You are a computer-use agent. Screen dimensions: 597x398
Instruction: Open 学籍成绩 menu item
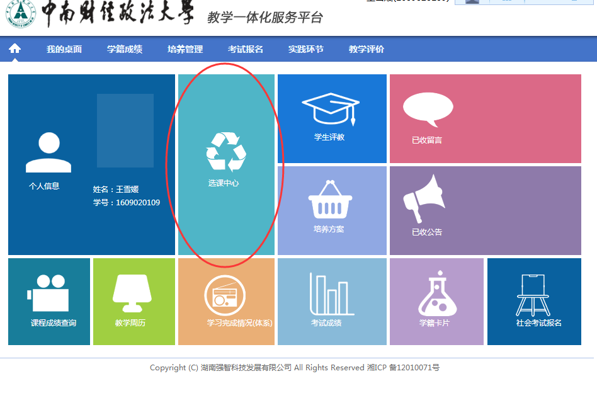(125, 49)
